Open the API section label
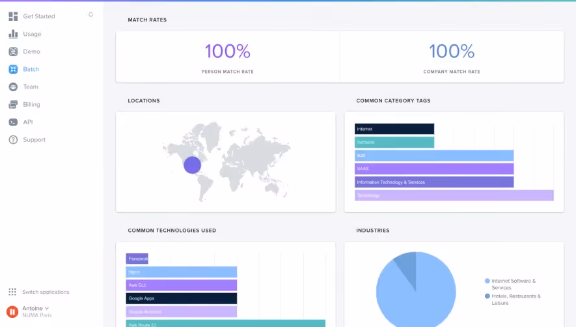The image size is (576, 327). point(28,122)
